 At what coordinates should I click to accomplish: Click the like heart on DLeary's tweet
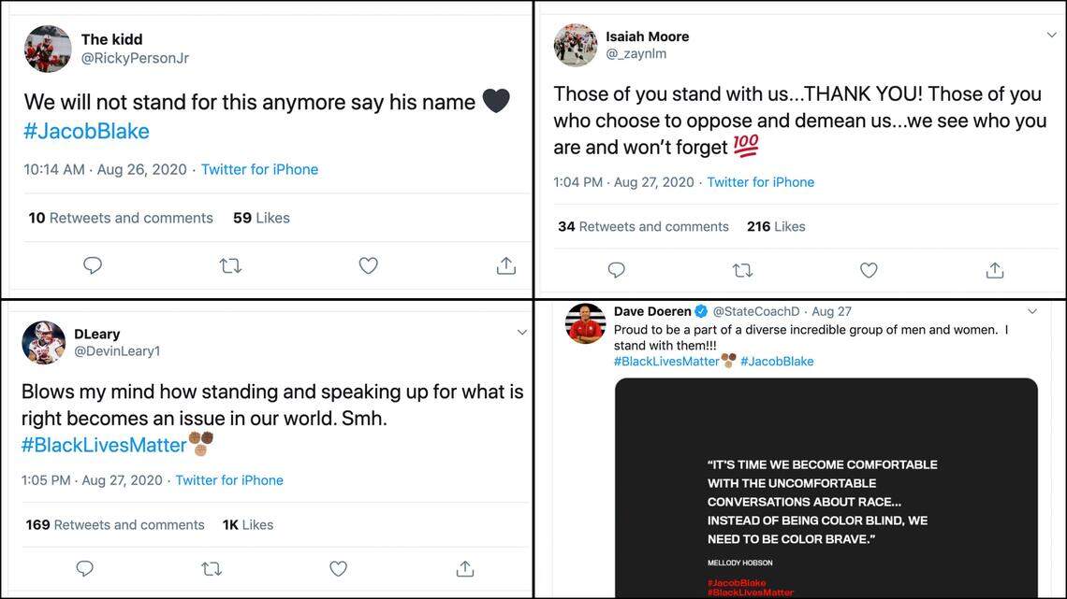tap(337, 568)
